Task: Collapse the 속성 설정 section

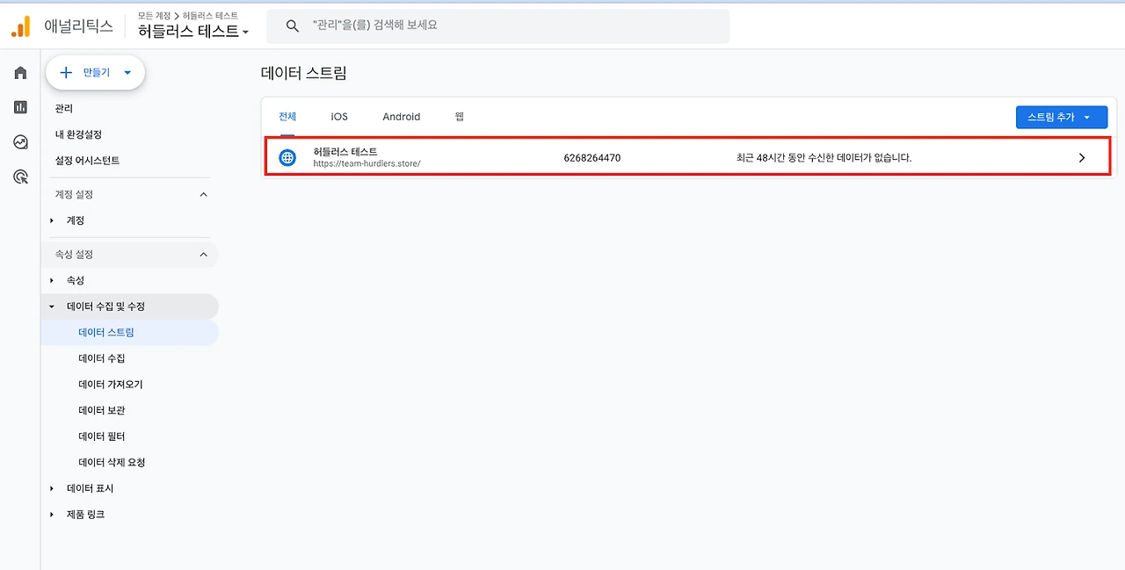Action: coord(204,255)
